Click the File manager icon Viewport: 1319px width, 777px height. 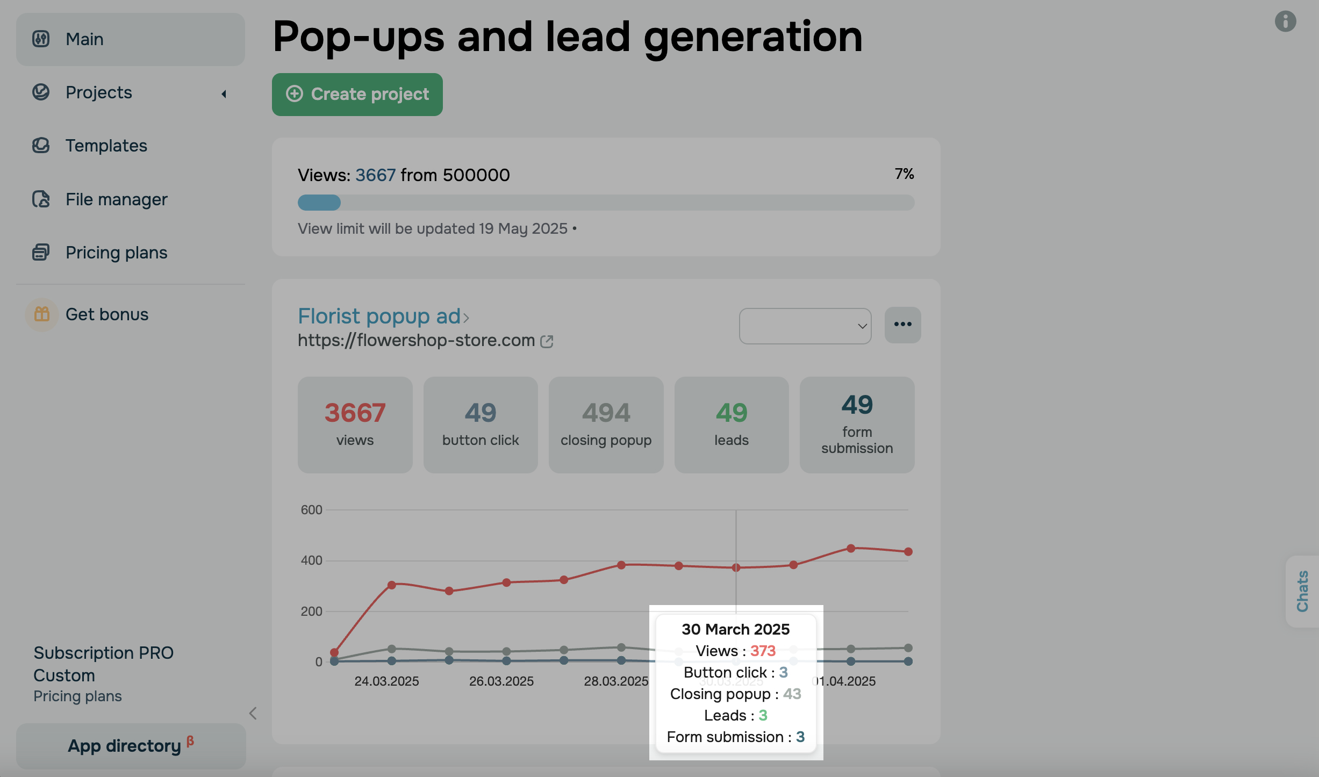point(41,199)
